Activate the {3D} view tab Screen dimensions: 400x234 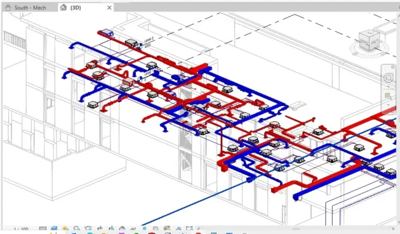coord(76,8)
